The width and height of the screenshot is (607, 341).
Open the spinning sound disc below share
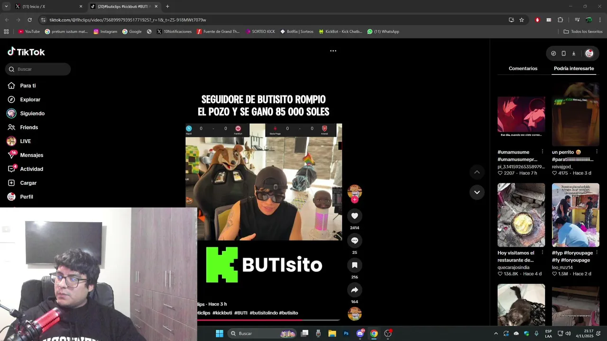(x=354, y=314)
